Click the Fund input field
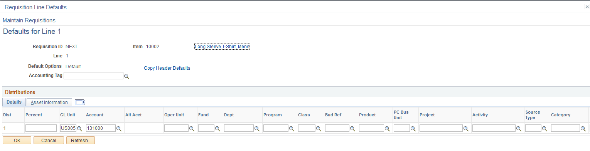The height and width of the screenshot is (151, 590). click(206, 128)
